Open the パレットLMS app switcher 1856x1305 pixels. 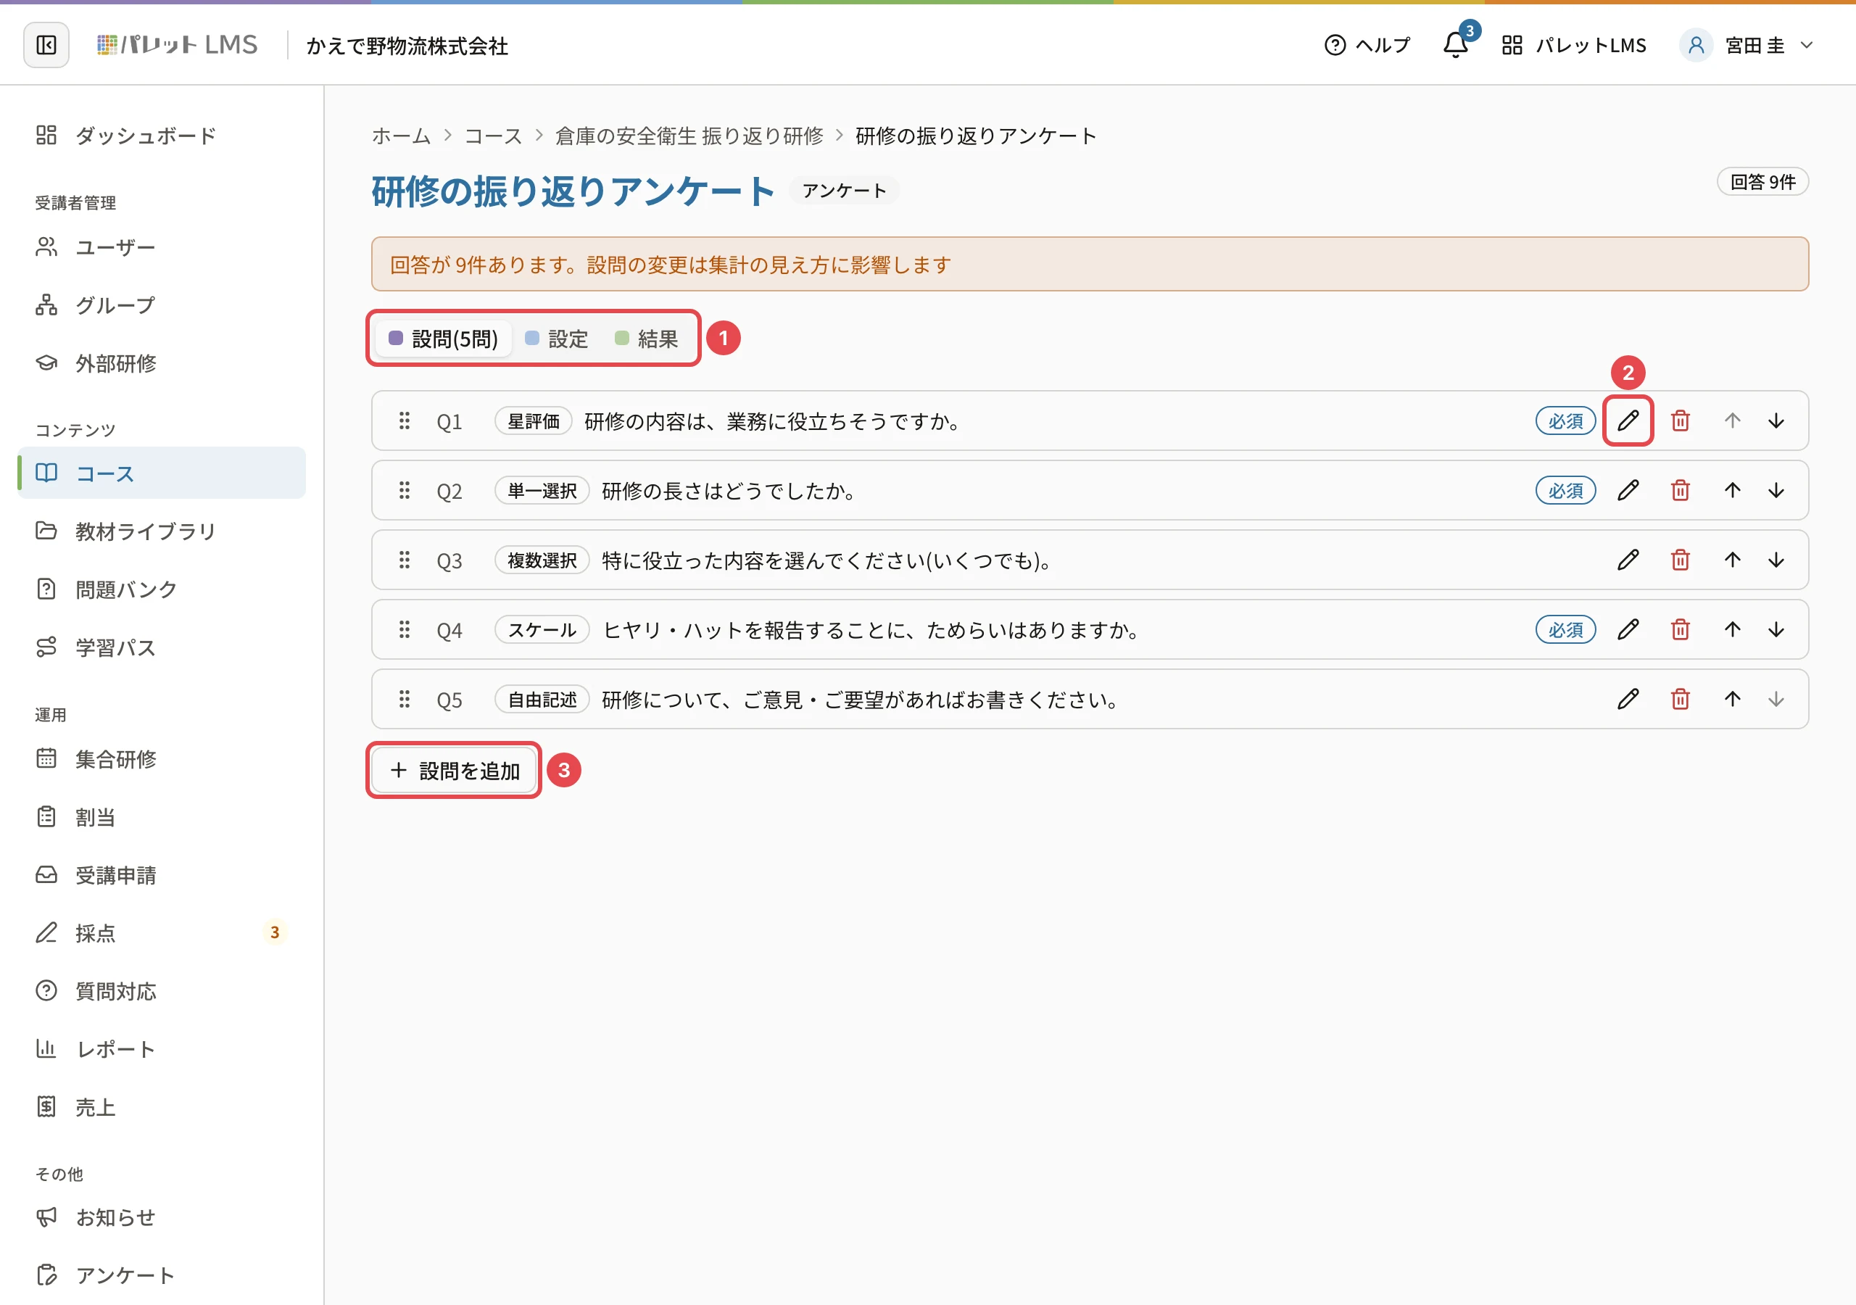[1574, 44]
